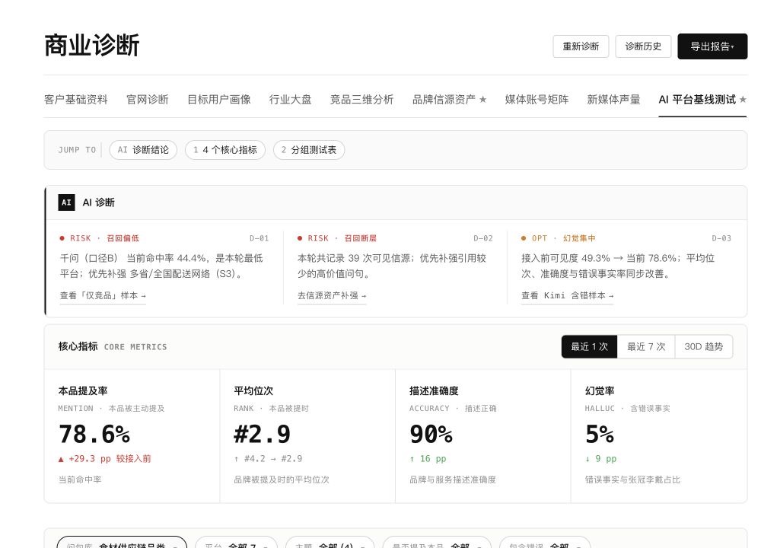
Task: Open the 主题 全部 (4) filter dropdown
Action: (x=330, y=543)
